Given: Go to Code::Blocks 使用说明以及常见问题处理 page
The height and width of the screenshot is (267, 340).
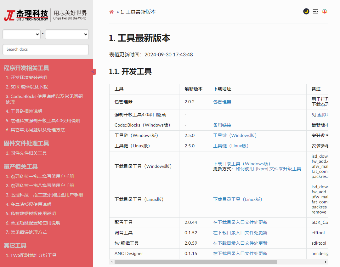Looking at the screenshot, I should (44, 99).
